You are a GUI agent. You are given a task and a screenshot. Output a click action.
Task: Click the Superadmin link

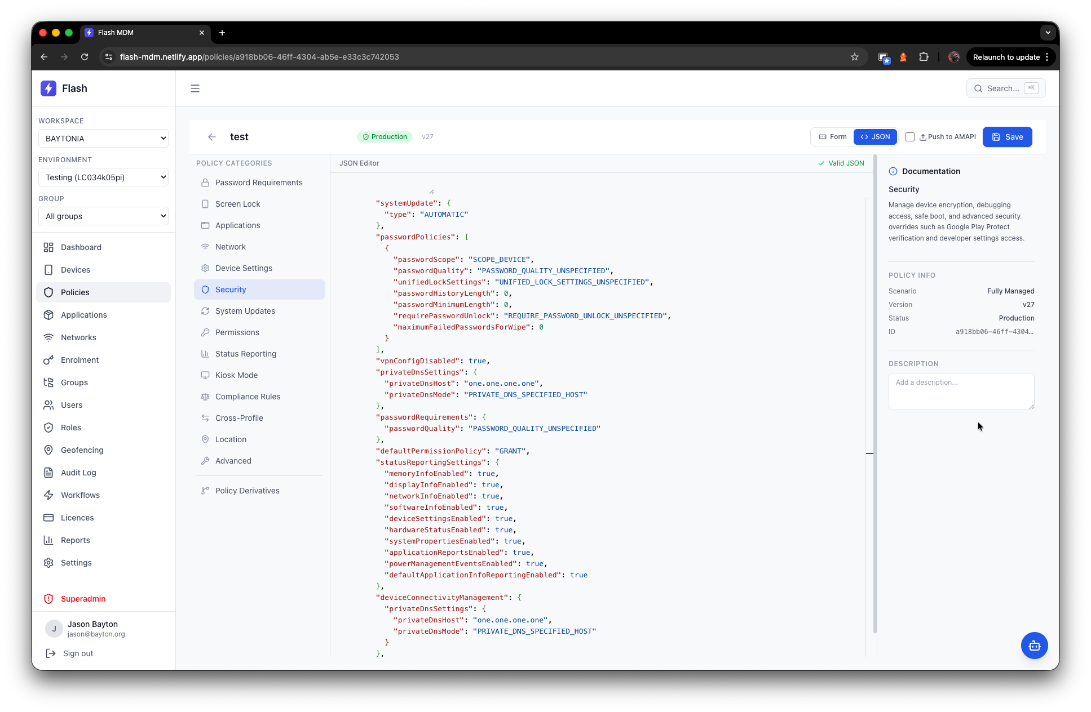click(83, 599)
